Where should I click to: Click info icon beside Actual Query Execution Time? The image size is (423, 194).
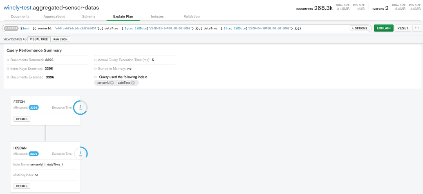coord(96,60)
